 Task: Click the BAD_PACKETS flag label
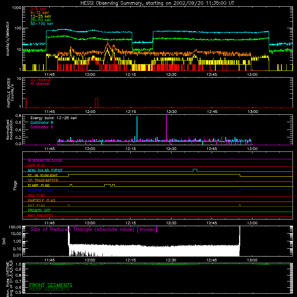coord(40,215)
